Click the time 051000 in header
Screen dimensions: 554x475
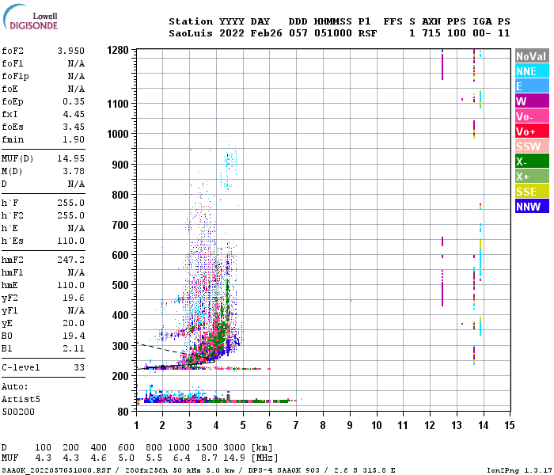[333, 33]
